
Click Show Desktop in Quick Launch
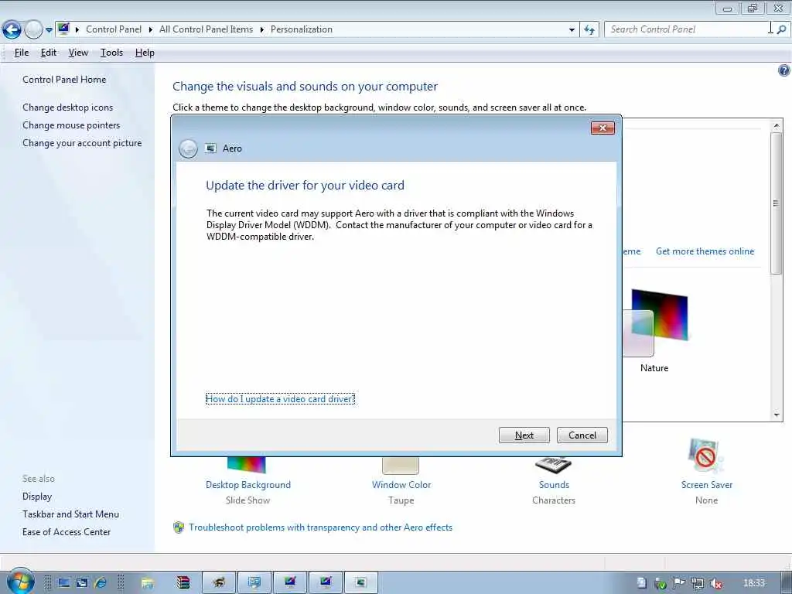pyautogui.click(x=64, y=583)
